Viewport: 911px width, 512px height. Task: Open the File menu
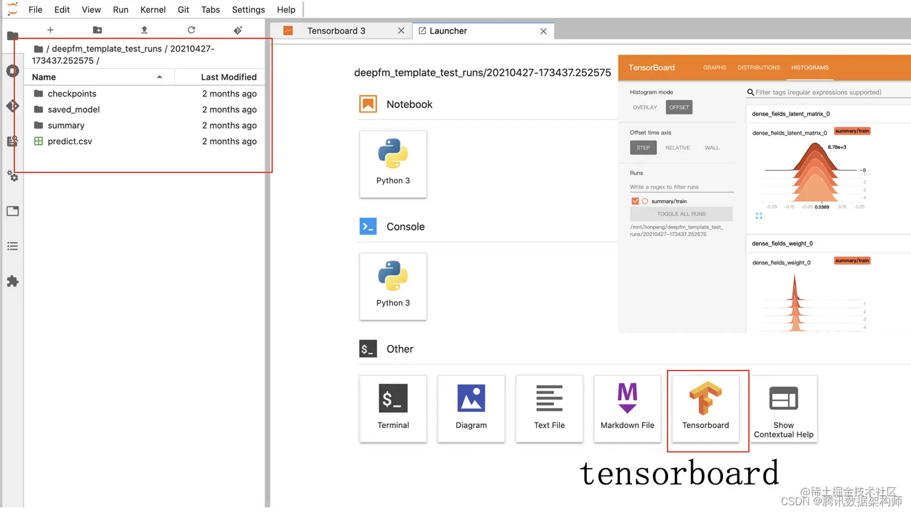(x=36, y=10)
